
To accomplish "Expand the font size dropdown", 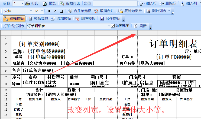I will coord(43,11).
